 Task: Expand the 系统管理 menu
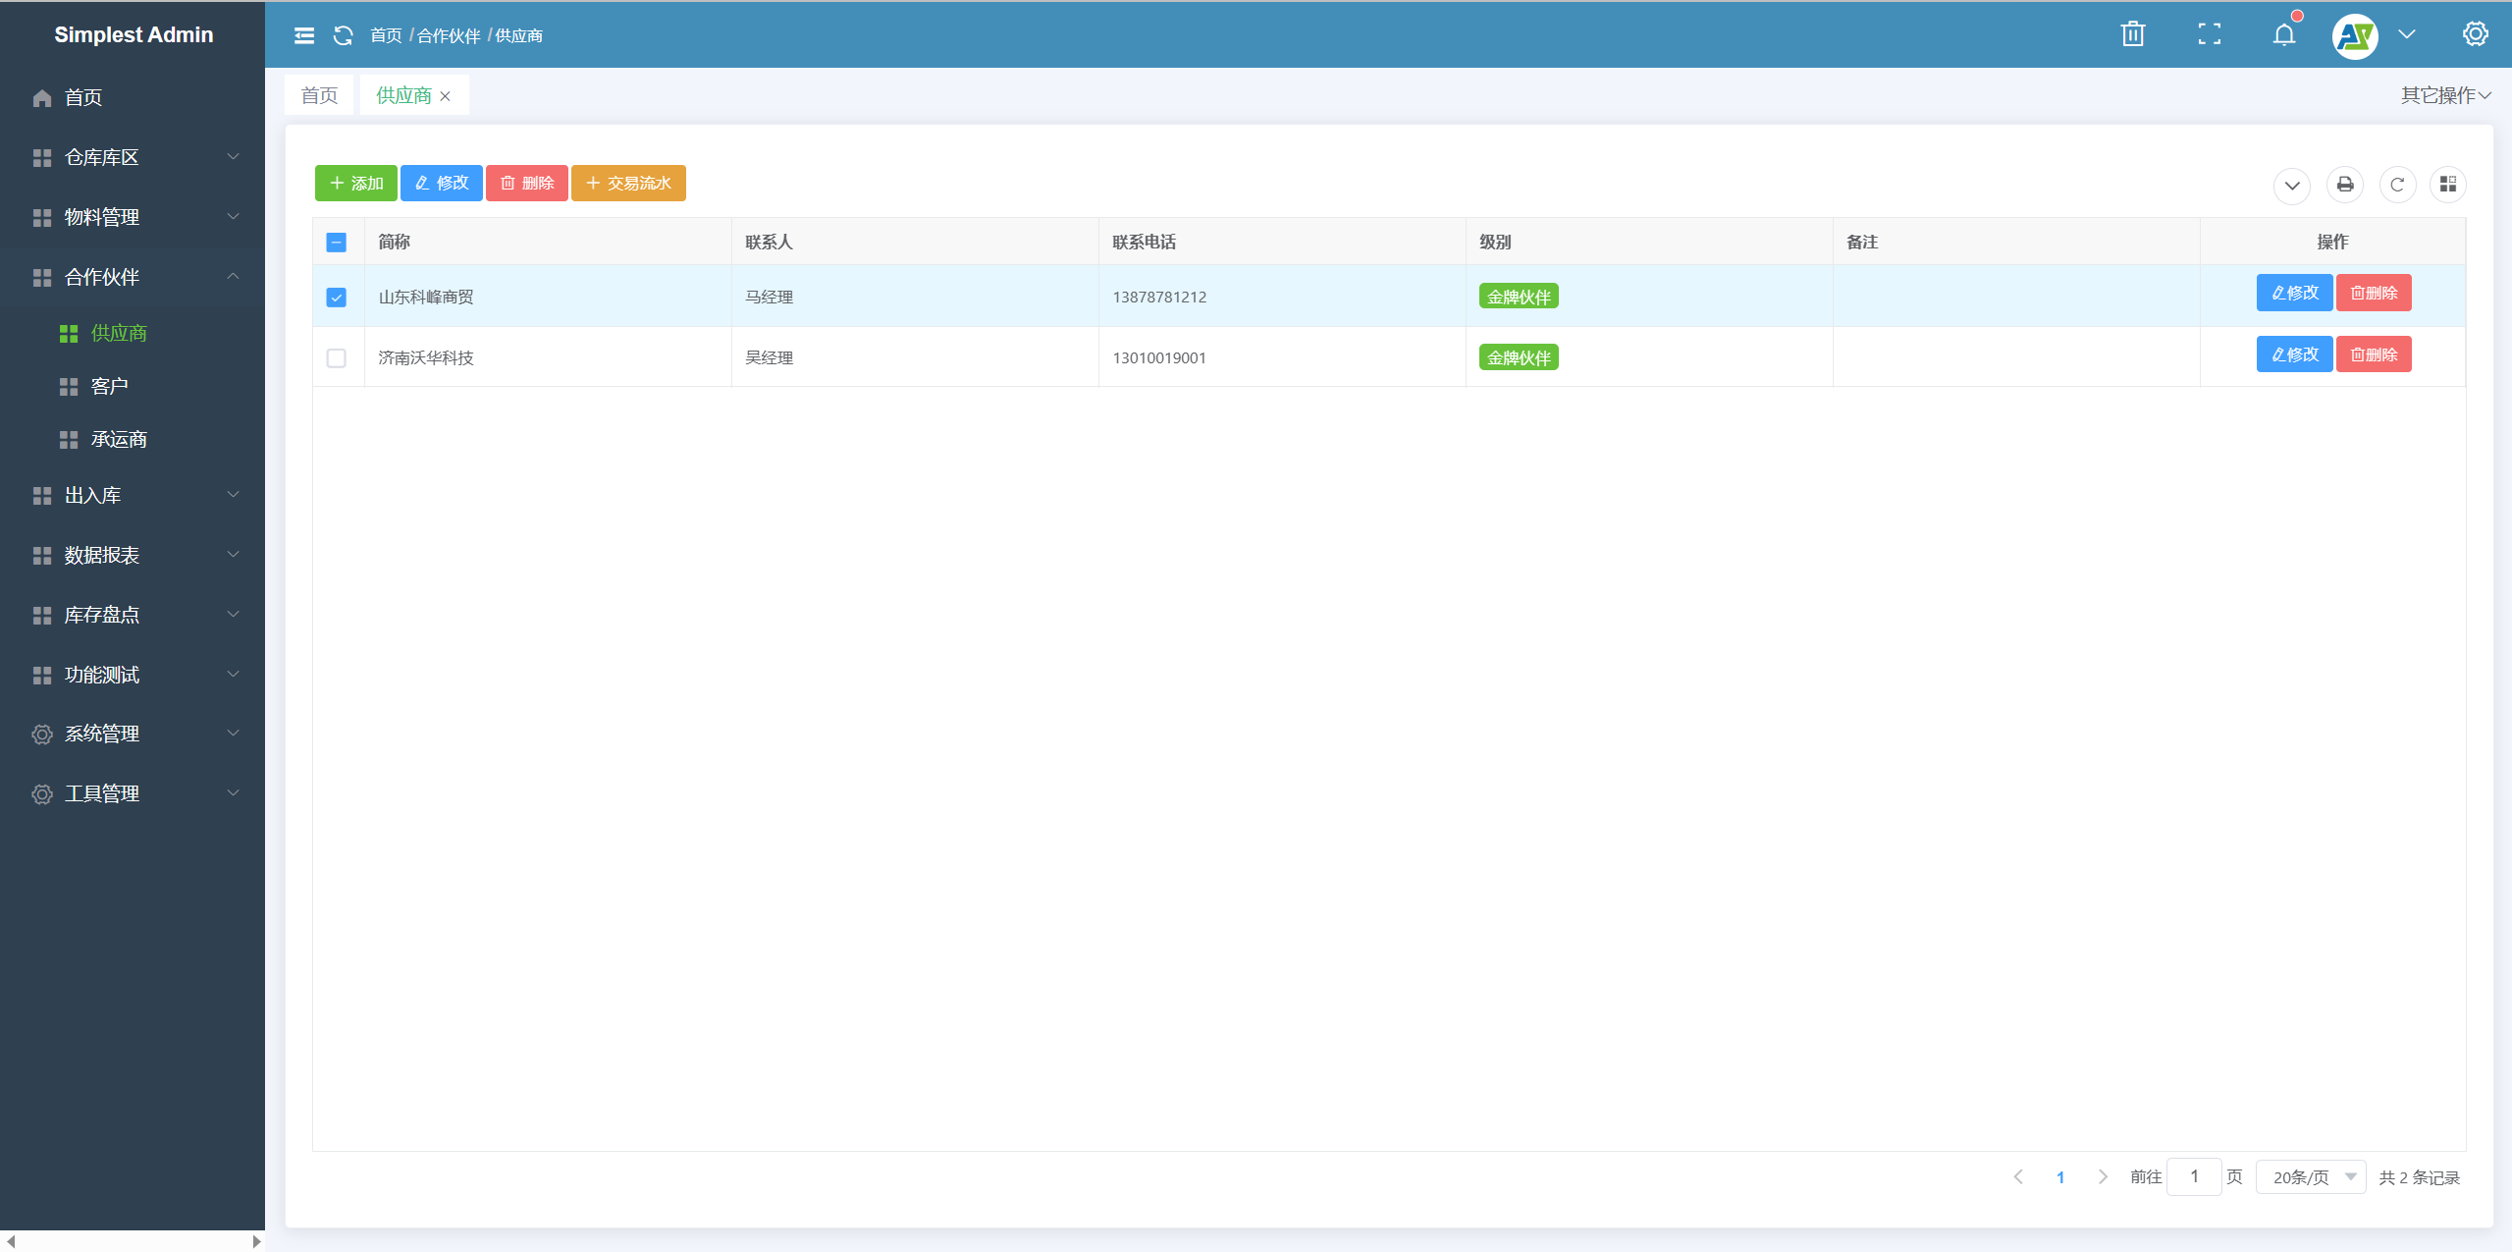pyautogui.click(x=133, y=734)
